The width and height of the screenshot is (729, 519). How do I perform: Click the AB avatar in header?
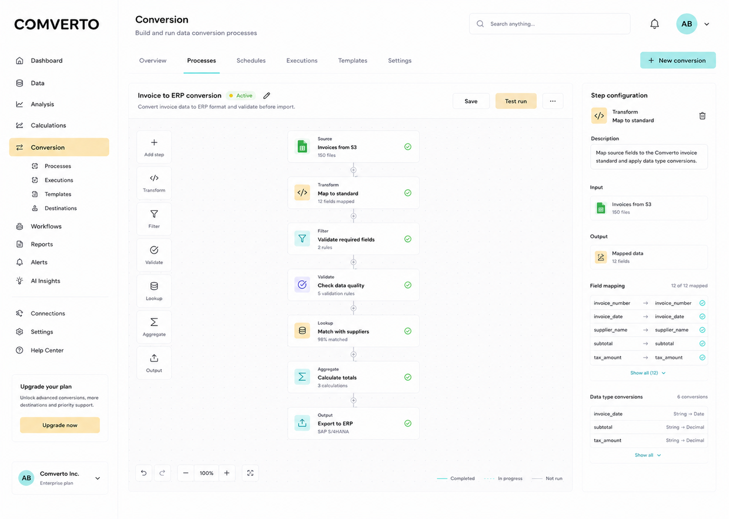(686, 24)
